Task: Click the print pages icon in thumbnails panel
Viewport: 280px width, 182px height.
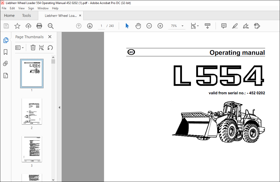Action: click(41, 48)
